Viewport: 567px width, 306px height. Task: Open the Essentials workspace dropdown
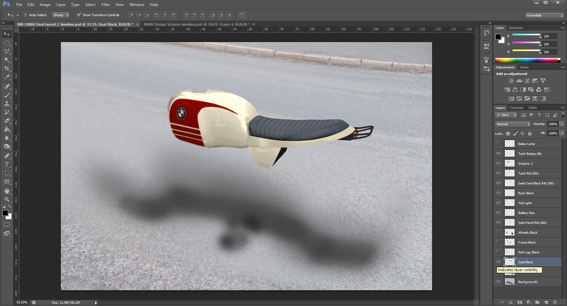click(x=544, y=15)
